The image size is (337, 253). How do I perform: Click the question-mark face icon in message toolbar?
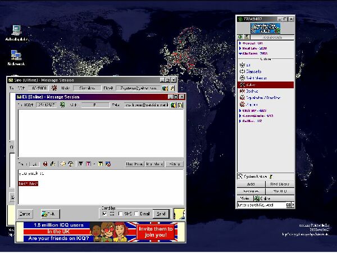point(71,164)
